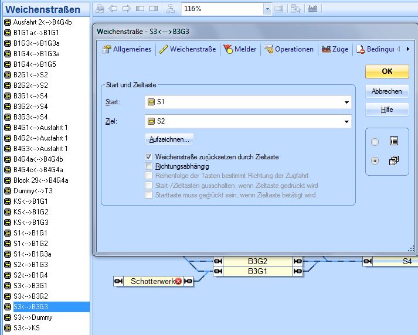The width and height of the screenshot is (418, 335).
Task: Click the left marker icon of block S4
Action: coord(368,261)
